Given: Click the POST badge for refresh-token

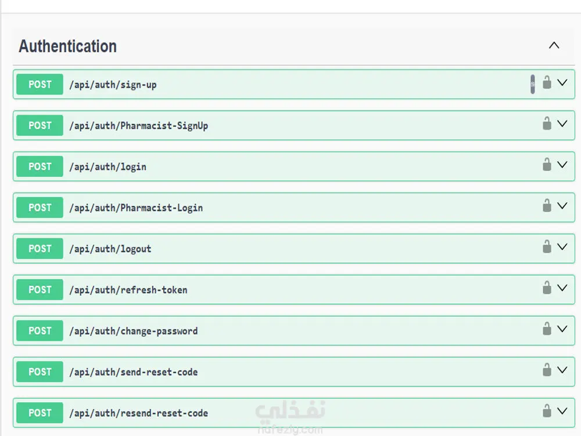Looking at the screenshot, I should [40, 290].
